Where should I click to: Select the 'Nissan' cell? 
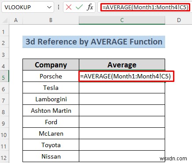click(51, 156)
